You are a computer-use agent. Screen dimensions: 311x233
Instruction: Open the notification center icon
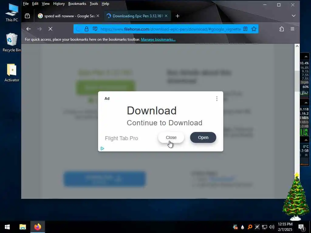(302, 227)
